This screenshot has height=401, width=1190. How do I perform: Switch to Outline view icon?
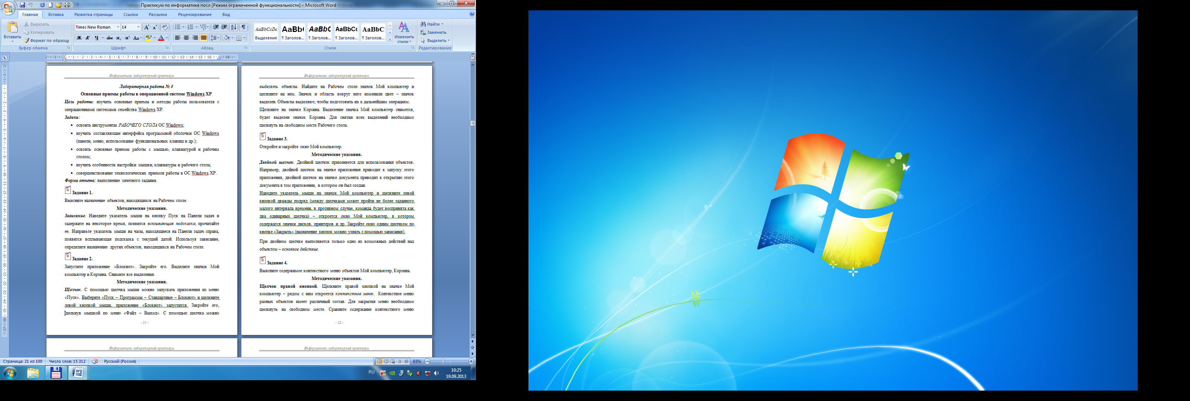400,361
